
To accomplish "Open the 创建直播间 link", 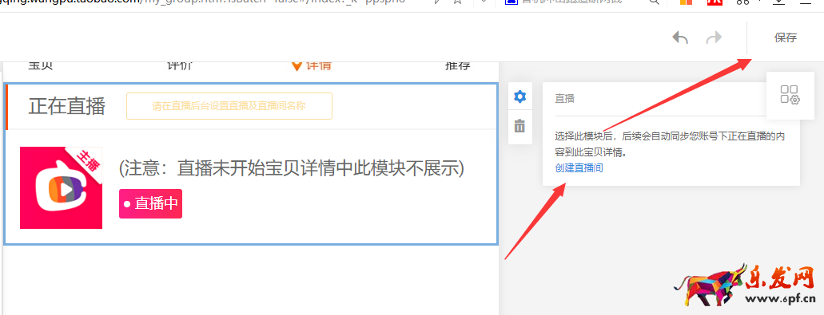I will point(579,168).
